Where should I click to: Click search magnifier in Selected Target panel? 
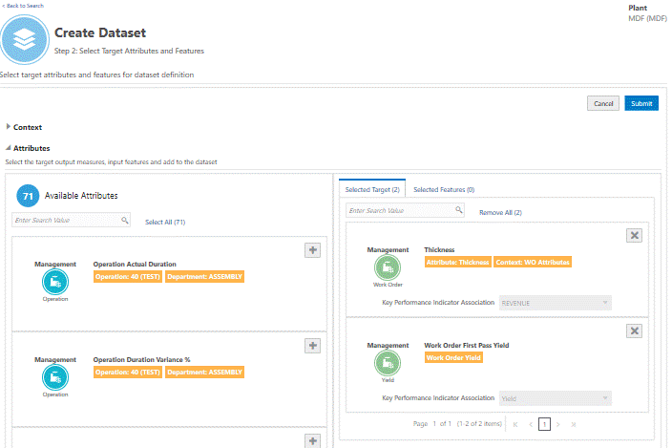459,210
